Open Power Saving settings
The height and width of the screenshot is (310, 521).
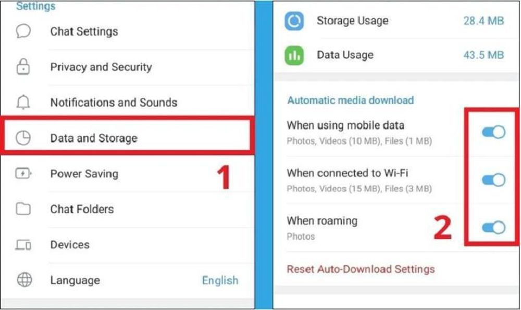click(x=128, y=174)
